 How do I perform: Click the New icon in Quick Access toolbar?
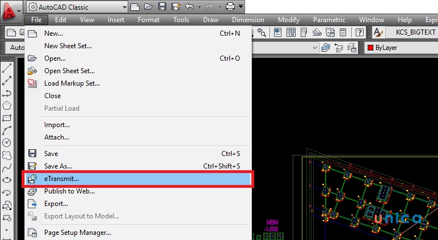135,7
